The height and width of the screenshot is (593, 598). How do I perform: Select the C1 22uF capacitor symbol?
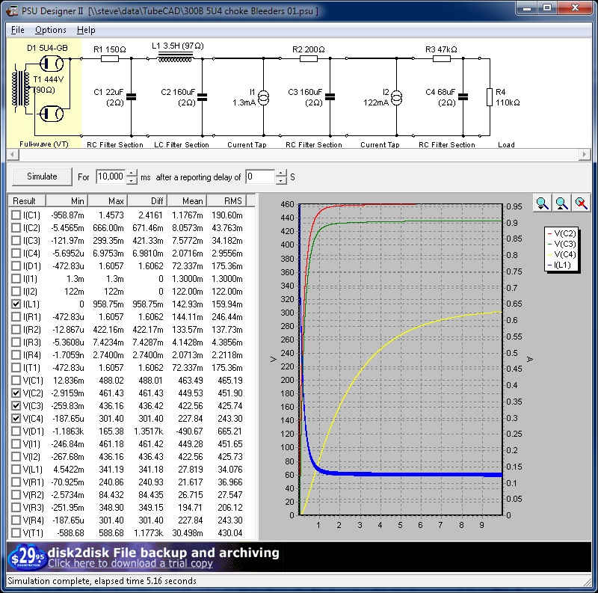tap(132, 96)
